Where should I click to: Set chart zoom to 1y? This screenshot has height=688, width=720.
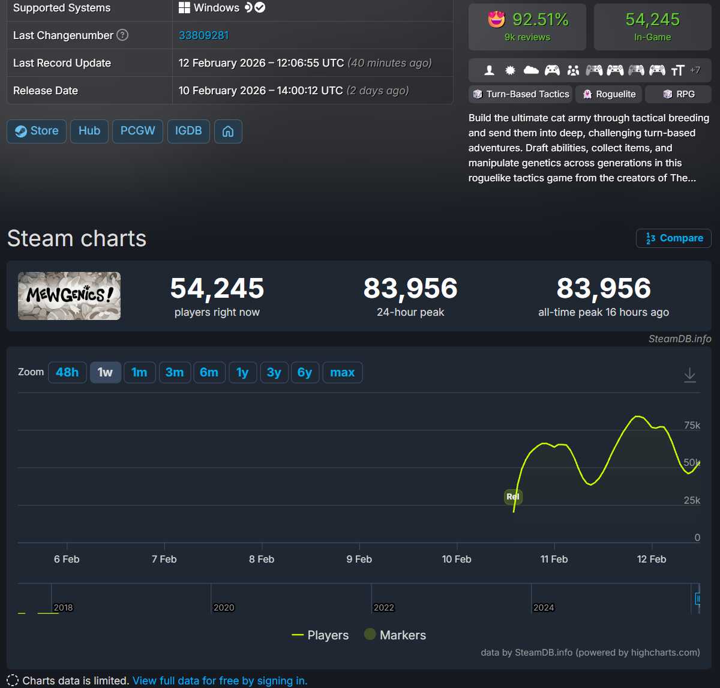tap(242, 372)
